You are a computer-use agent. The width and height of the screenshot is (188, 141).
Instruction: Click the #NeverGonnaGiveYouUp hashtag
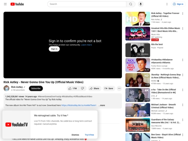pos(49,96)
